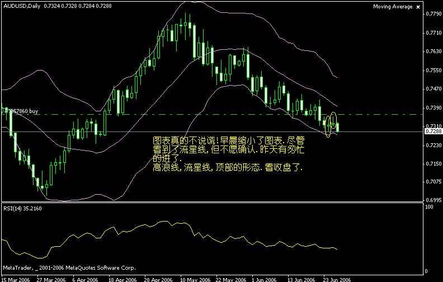Click the RSI scale value 0

(426, 271)
